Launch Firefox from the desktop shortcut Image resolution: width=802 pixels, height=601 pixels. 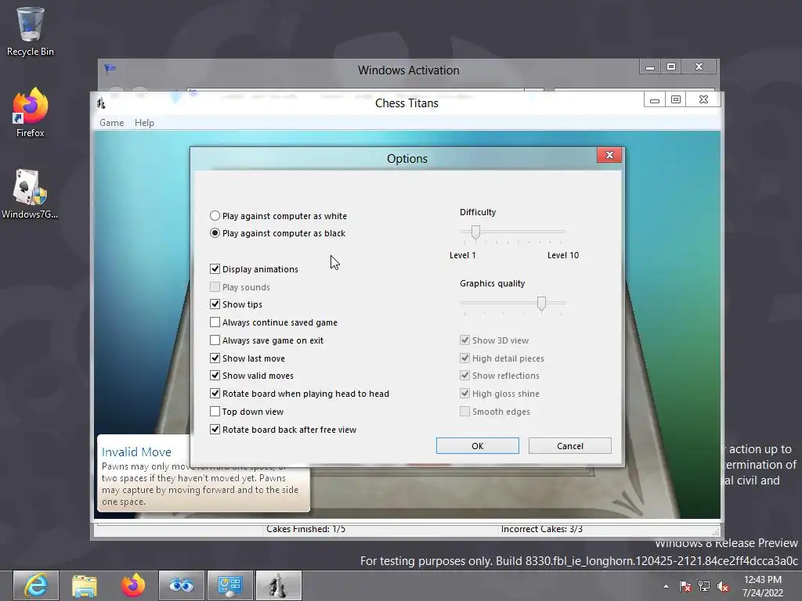[x=30, y=113]
